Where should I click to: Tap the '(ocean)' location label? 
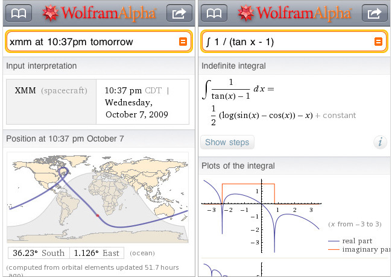(x=142, y=253)
